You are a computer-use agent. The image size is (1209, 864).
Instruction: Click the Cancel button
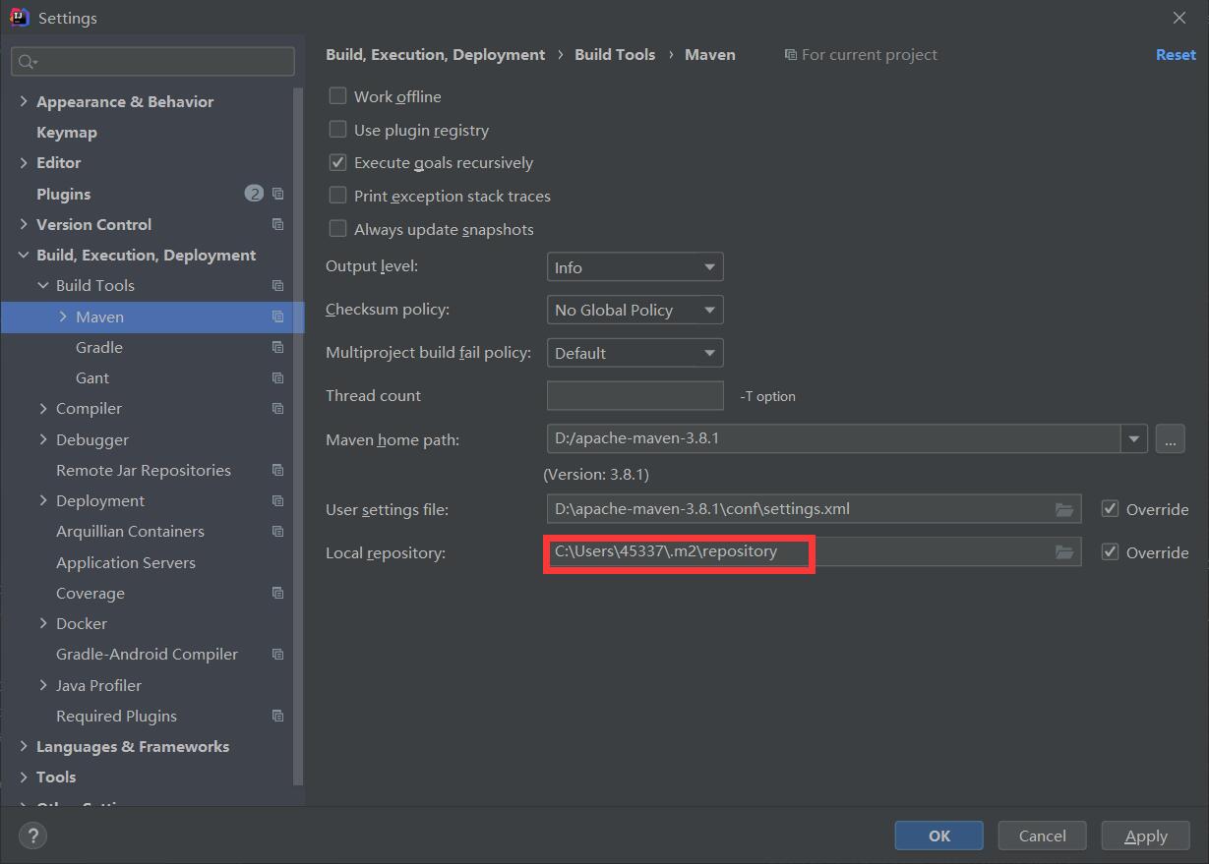(1042, 835)
